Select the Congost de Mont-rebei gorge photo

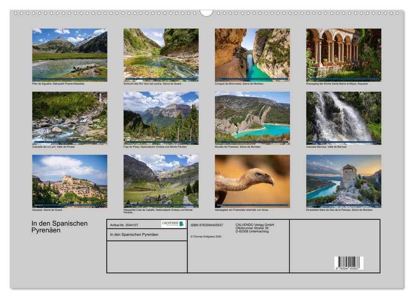252,55
